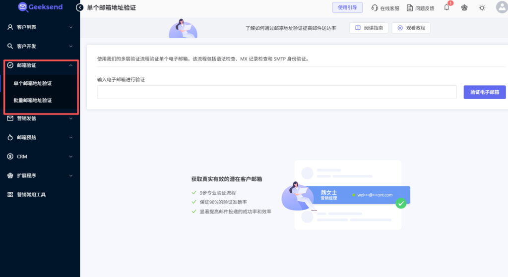Image resolution: width=508 pixels, height=277 pixels.
Task: Click the extensions icon in top bar
Action: [x=464, y=8]
